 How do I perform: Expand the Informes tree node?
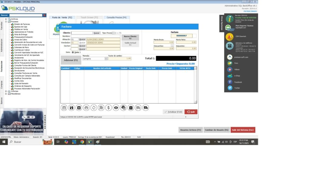tap(6, 91)
